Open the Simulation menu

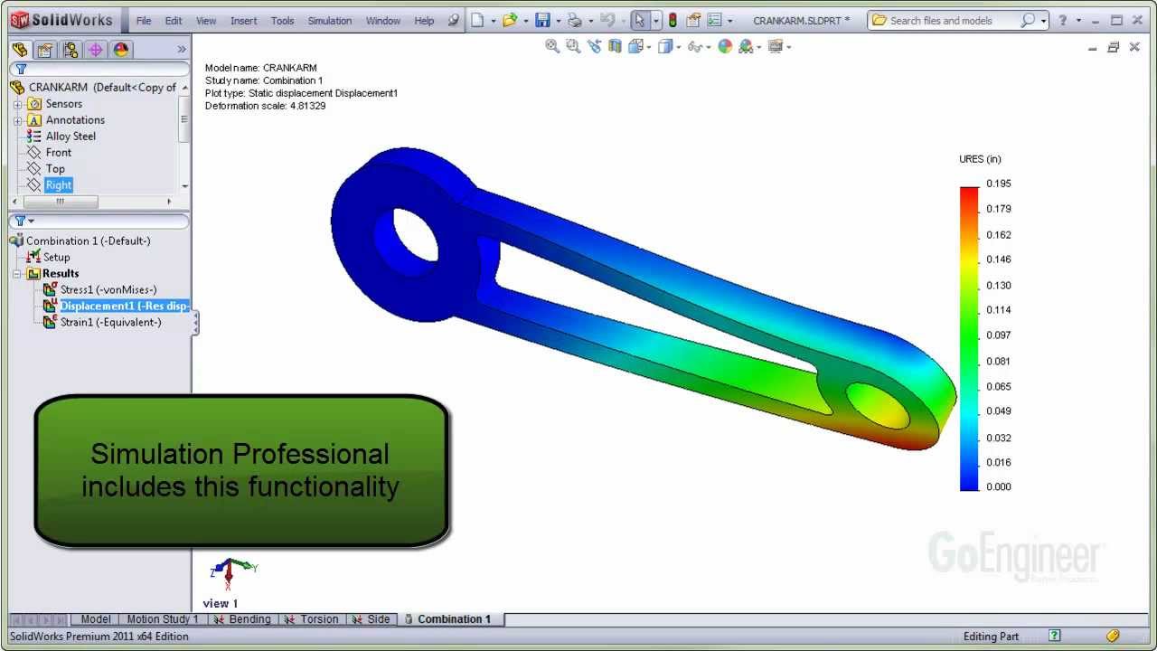tap(330, 21)
